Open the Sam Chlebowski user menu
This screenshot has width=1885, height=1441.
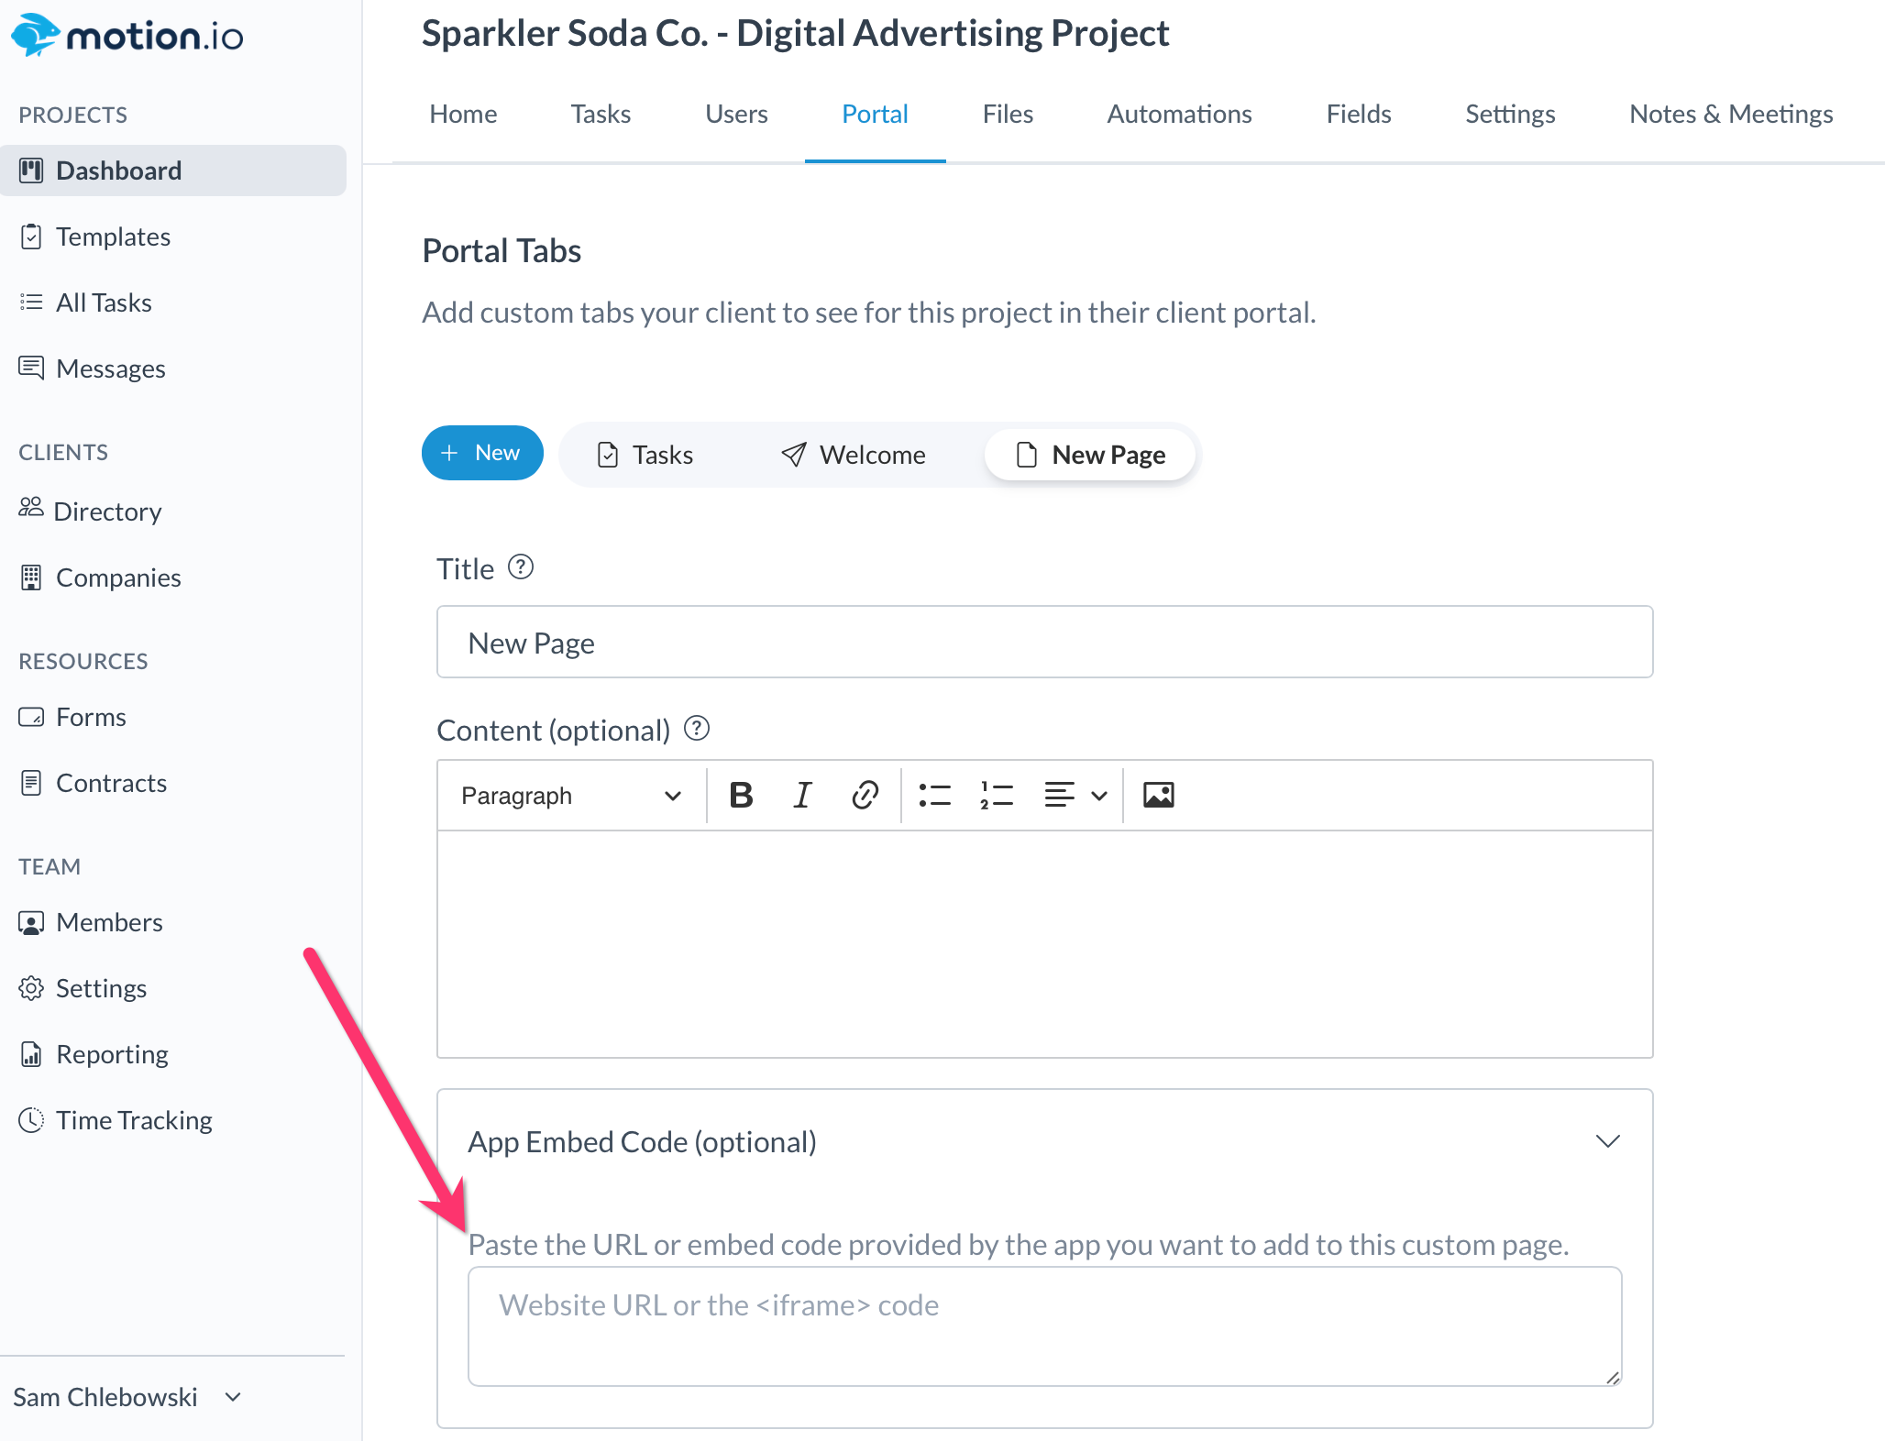127,1397
